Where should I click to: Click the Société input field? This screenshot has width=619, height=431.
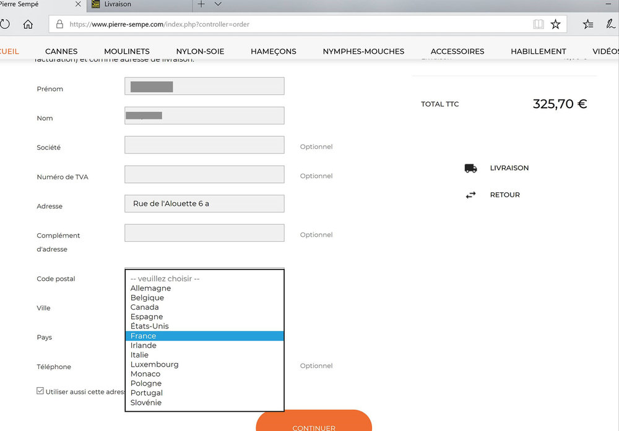[x=204, y=145]
